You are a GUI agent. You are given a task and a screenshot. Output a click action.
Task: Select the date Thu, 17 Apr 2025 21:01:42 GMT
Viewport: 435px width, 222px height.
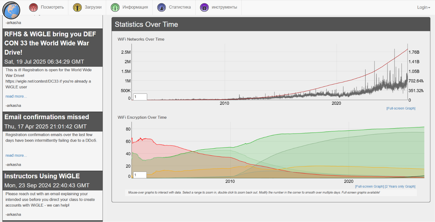[46, 126]
